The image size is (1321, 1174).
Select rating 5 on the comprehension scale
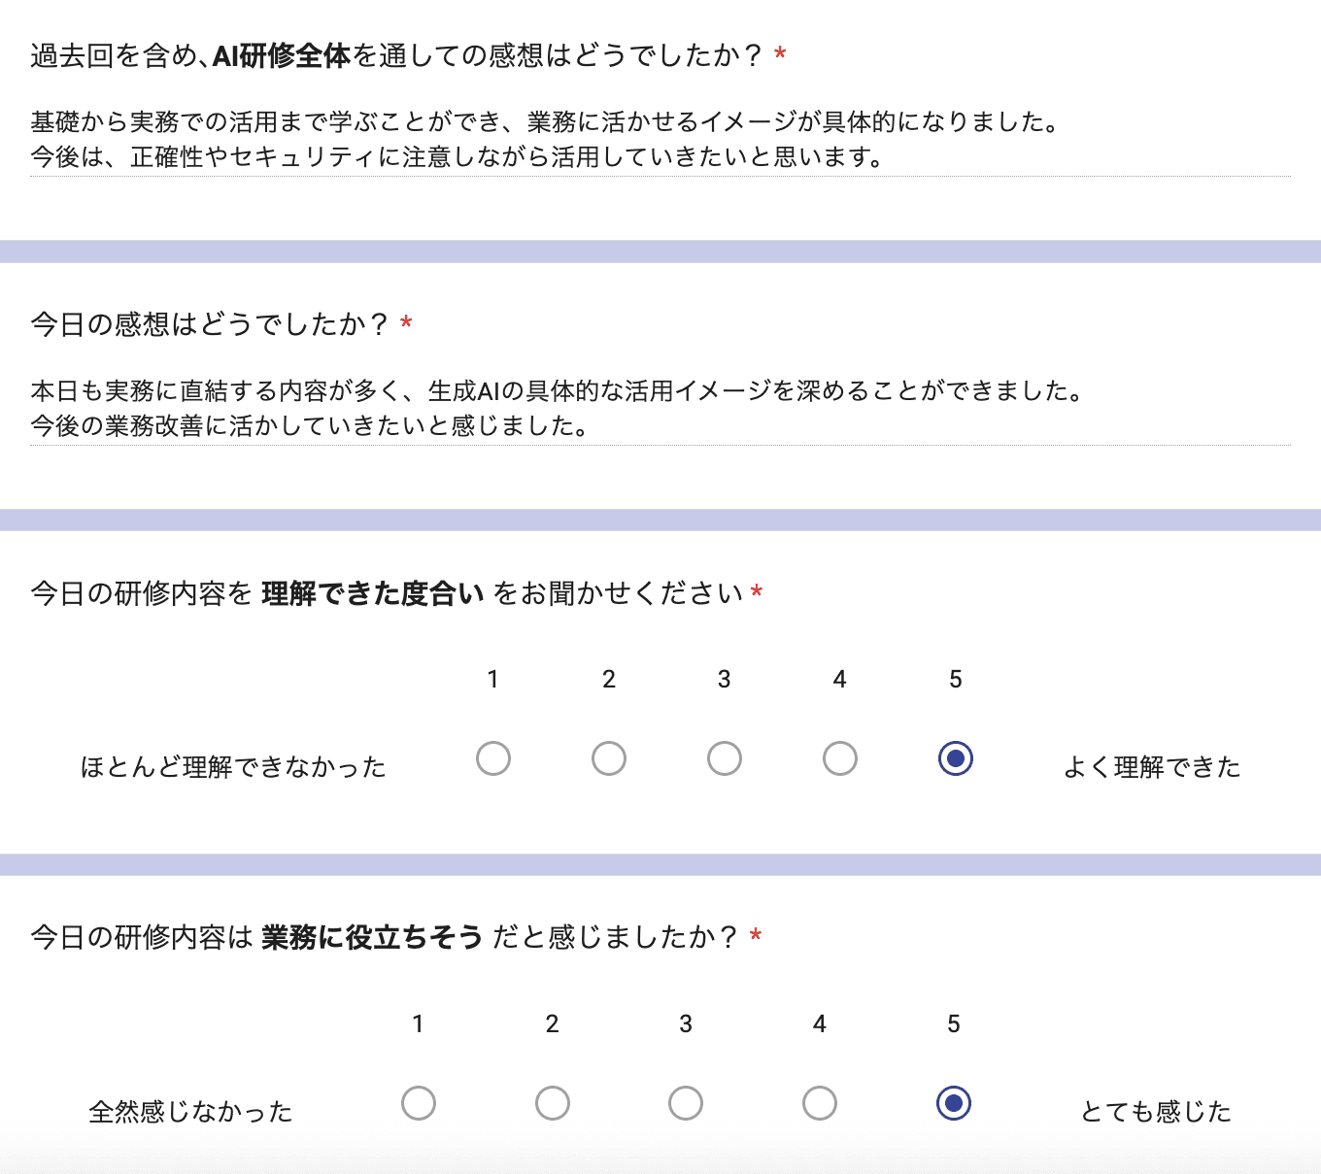(955, 758)
